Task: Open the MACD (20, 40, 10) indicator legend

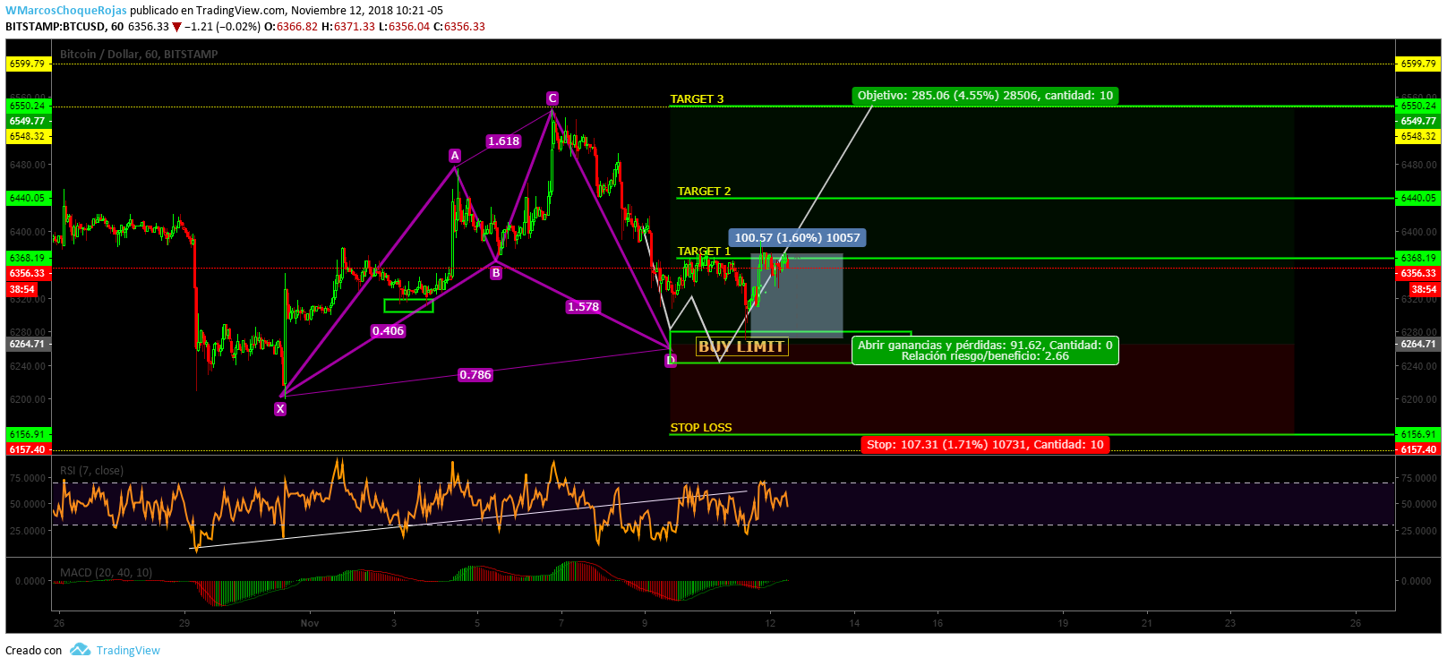Action: (106, 573)
